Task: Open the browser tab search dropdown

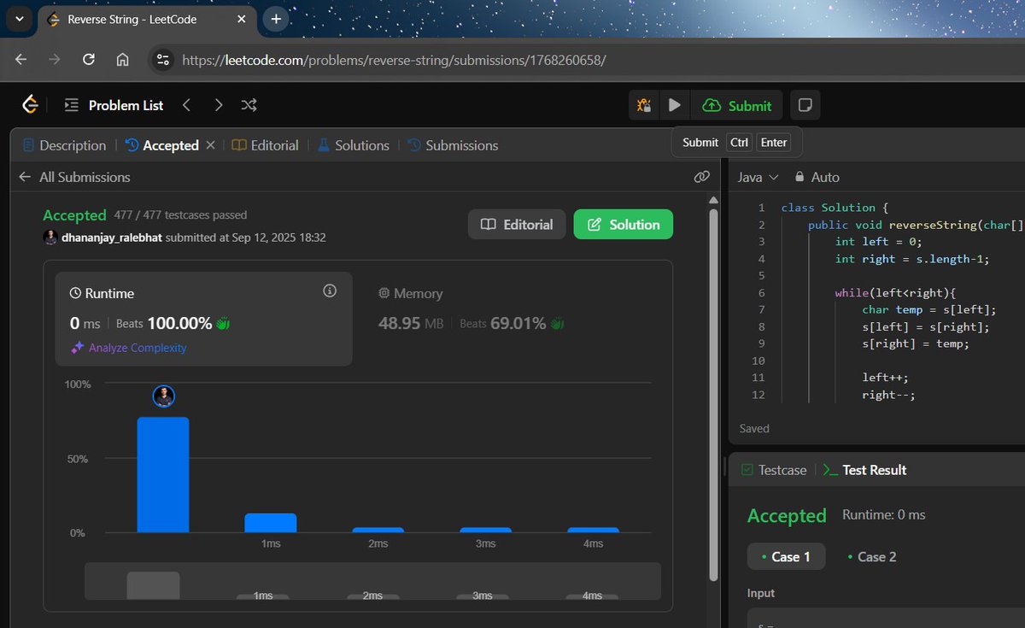Action: tap(19, 19)
